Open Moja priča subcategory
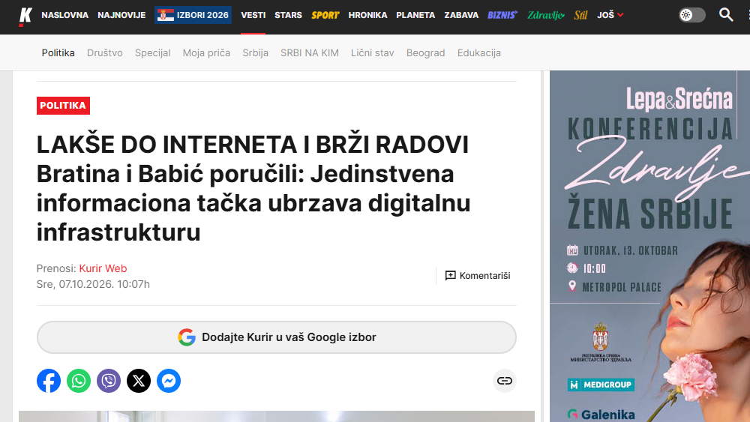 (x=207, y=52)
